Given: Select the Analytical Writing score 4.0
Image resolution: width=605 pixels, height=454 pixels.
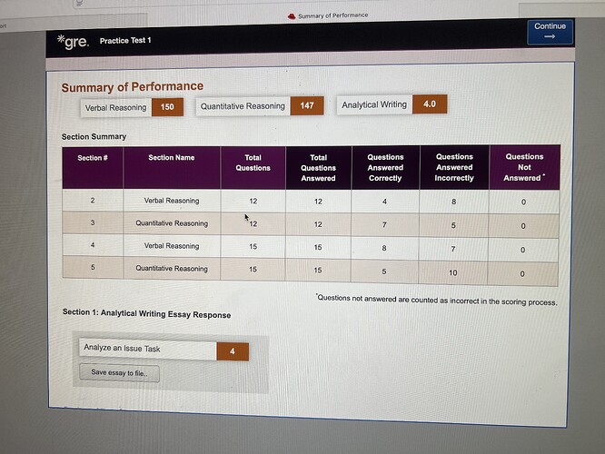Looking at the screenshot, I should click(430, 104).
